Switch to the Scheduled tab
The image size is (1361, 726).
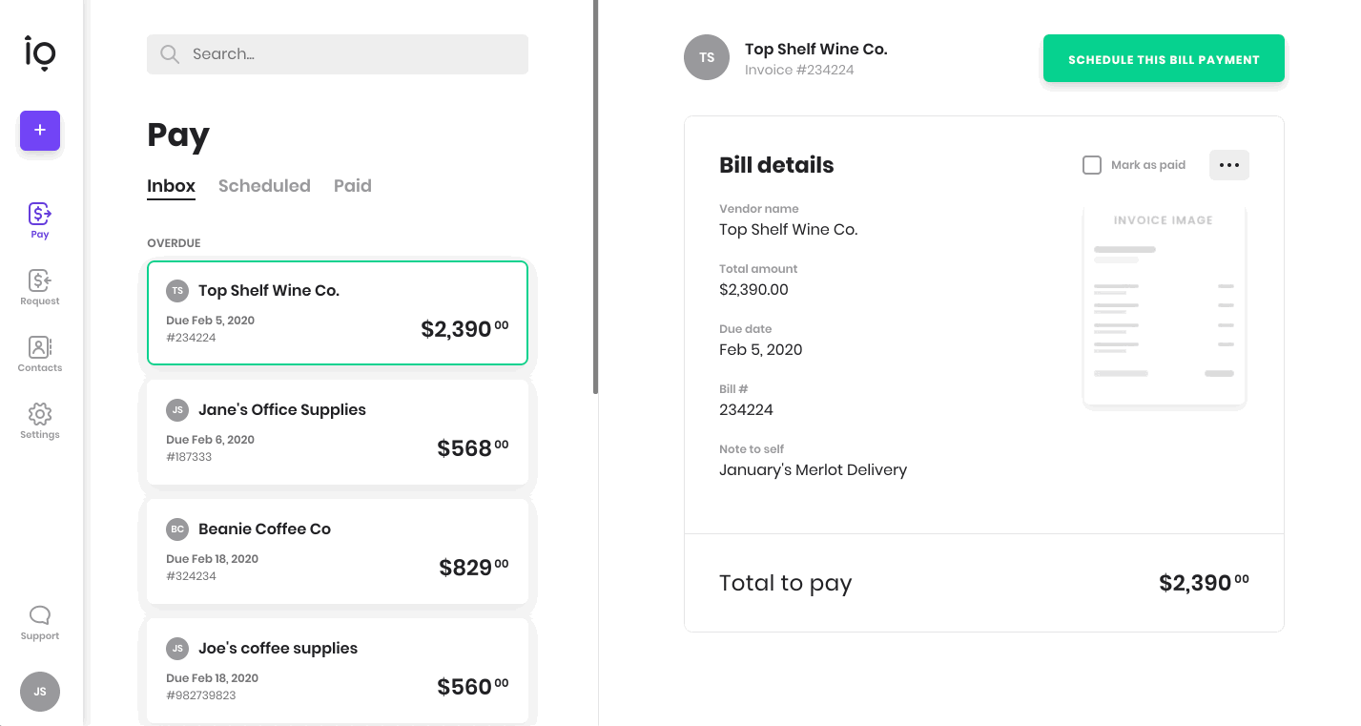(264, 186)
